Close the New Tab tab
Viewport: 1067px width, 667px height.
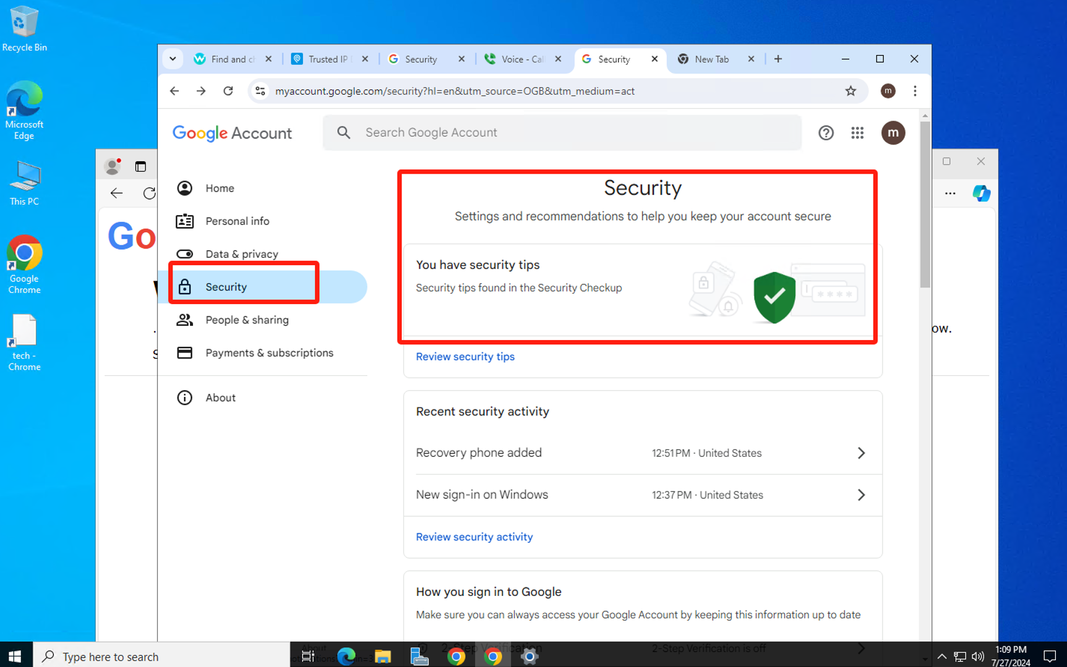(x=751, y=59)
